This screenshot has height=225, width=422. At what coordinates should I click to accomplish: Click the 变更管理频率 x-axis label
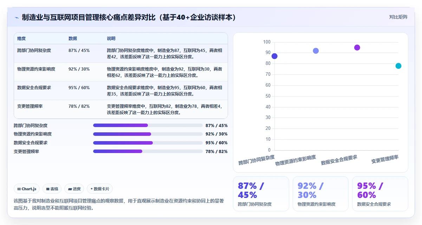point(385,159)
